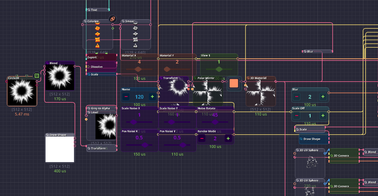The width and height of the screenshot is (378, 196).
Task: Click the Material X value 4
Action: tap(139, 62)
